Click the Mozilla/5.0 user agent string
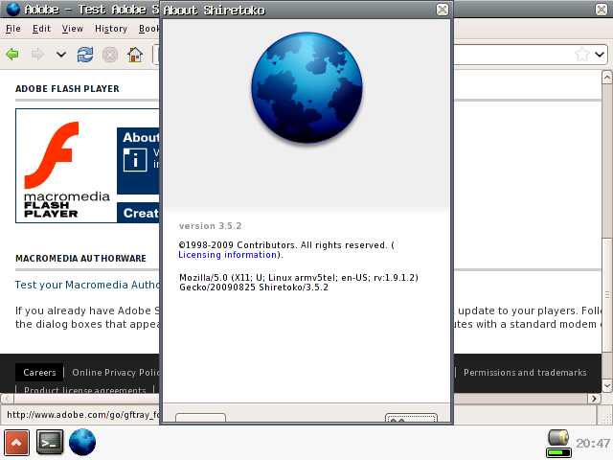The height and width of the screenshot is (460, 613). 299,283
